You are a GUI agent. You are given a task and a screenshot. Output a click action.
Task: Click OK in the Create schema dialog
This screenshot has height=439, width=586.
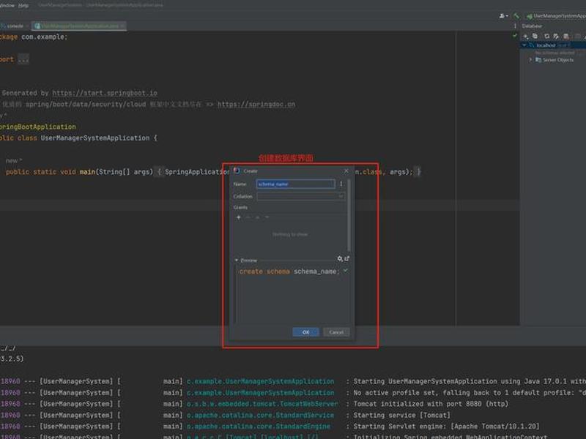tap(305, 332)
